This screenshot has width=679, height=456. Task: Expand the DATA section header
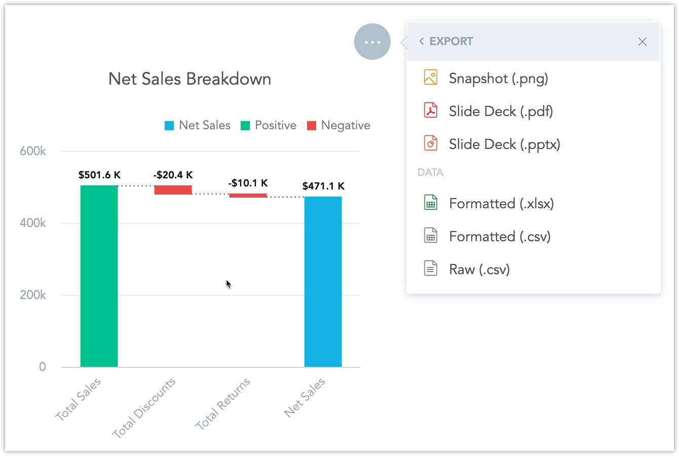[x=430, y=172]
